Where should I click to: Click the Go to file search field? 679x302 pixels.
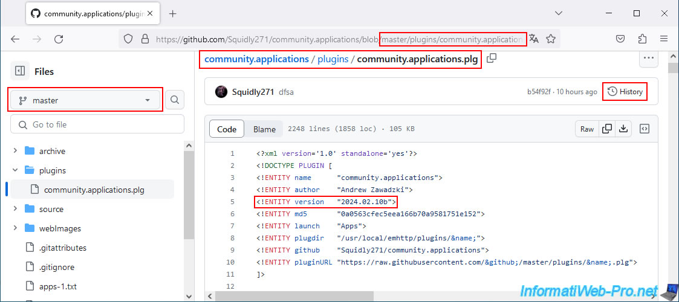[97, 124]
